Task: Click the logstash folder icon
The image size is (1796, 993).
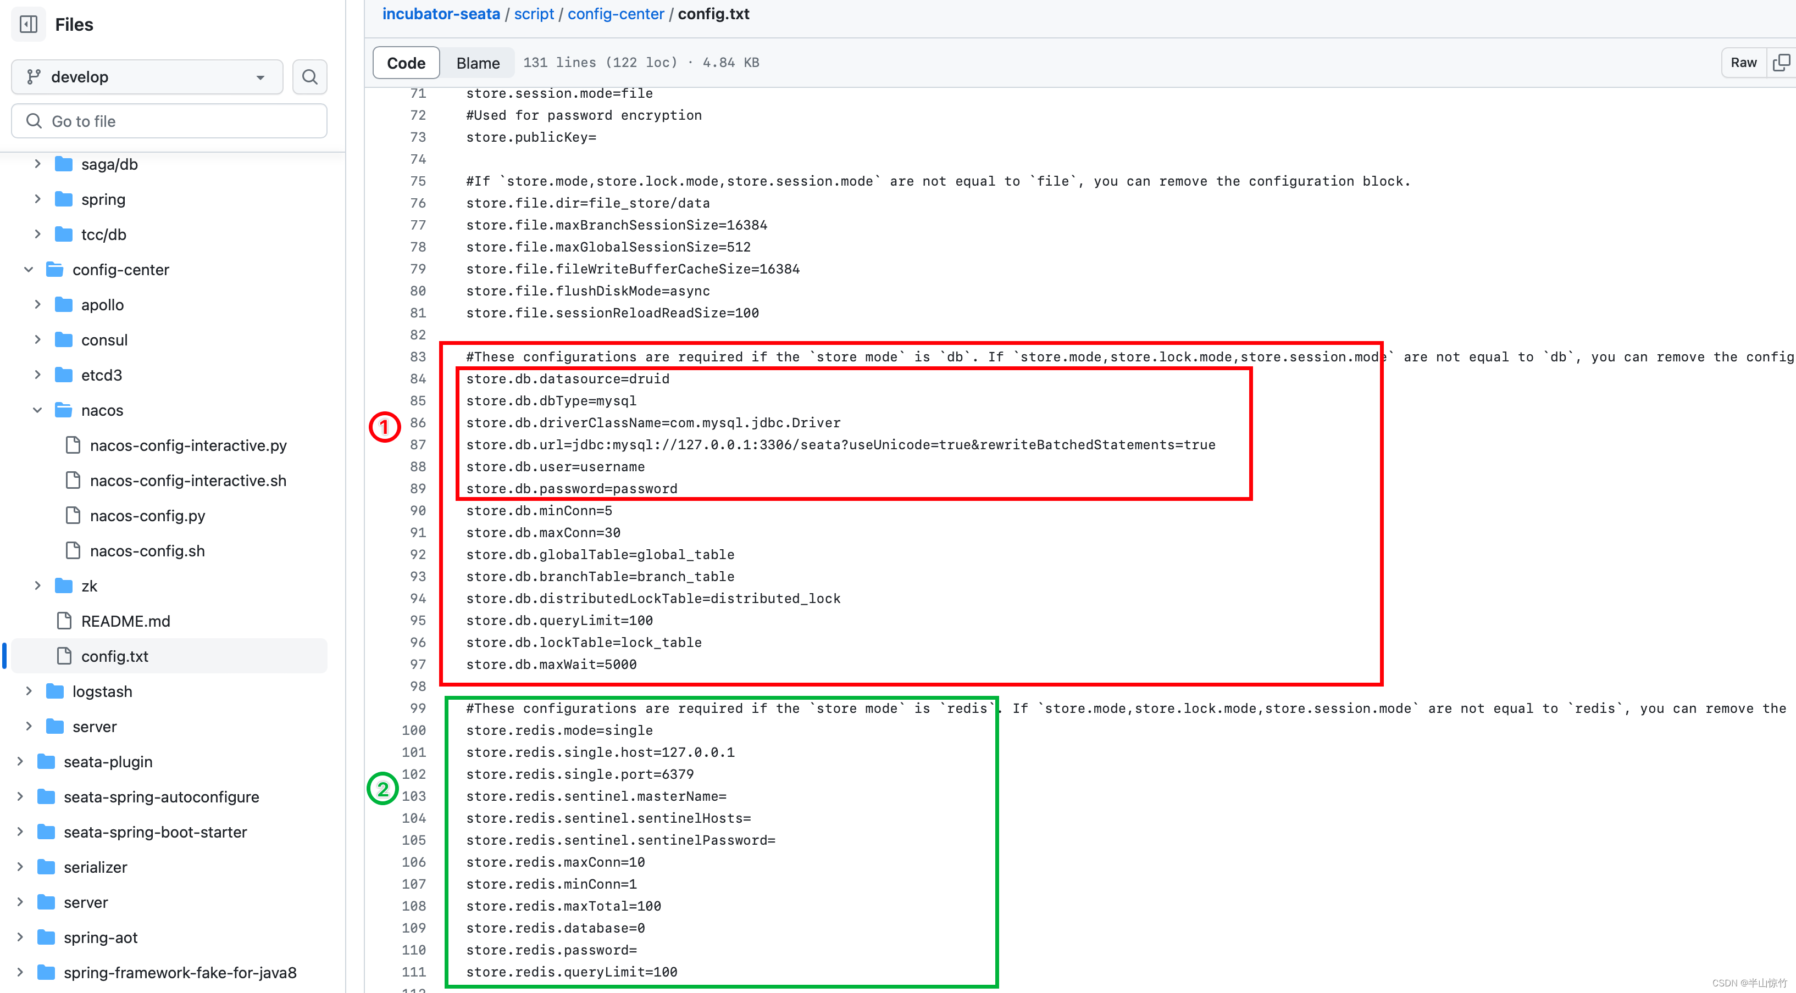Action: (54, 691)
